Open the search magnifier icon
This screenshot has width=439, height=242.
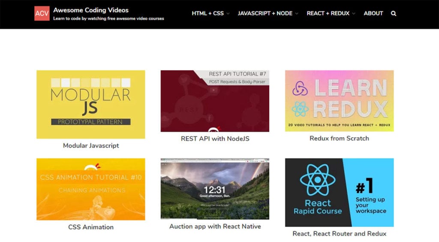tap(394, 13)
